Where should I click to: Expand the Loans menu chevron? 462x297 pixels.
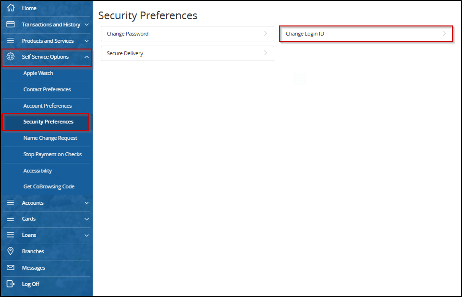click(87, 235)
